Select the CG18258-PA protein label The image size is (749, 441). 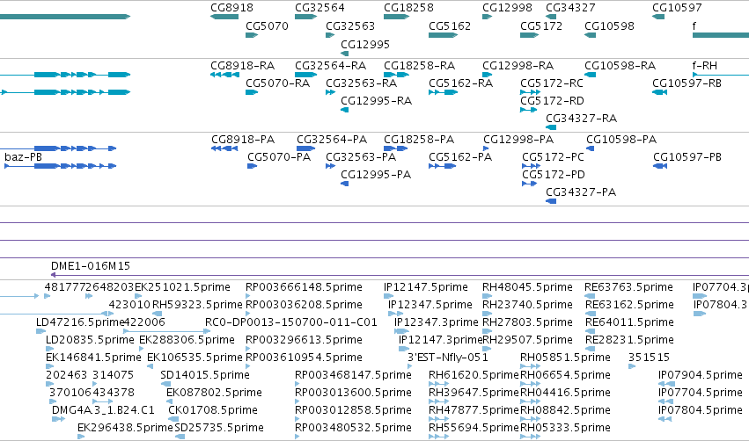pos(419,139)
